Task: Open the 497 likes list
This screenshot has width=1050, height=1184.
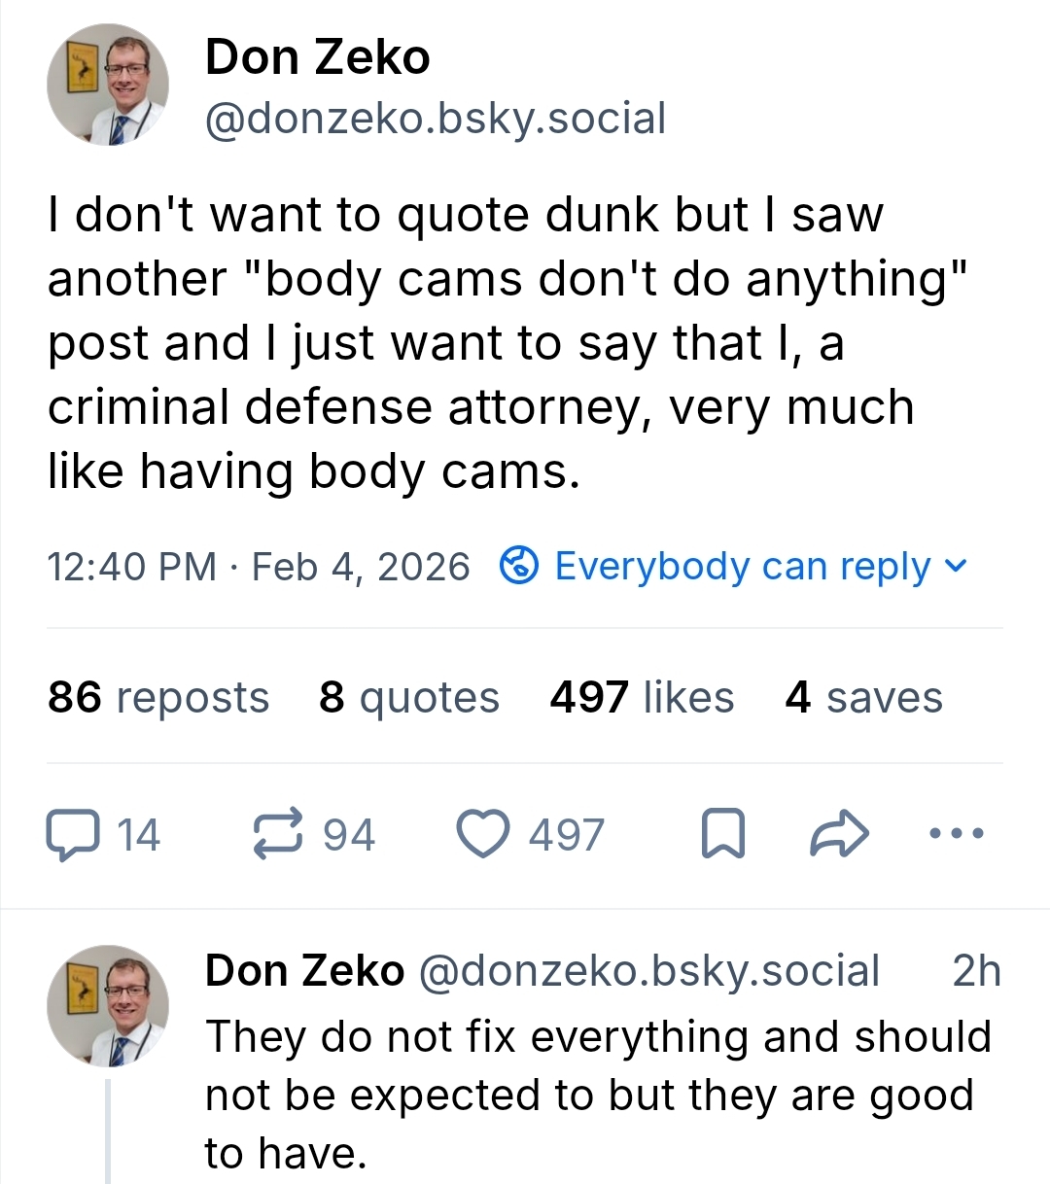Action: (x=642, y=697)
